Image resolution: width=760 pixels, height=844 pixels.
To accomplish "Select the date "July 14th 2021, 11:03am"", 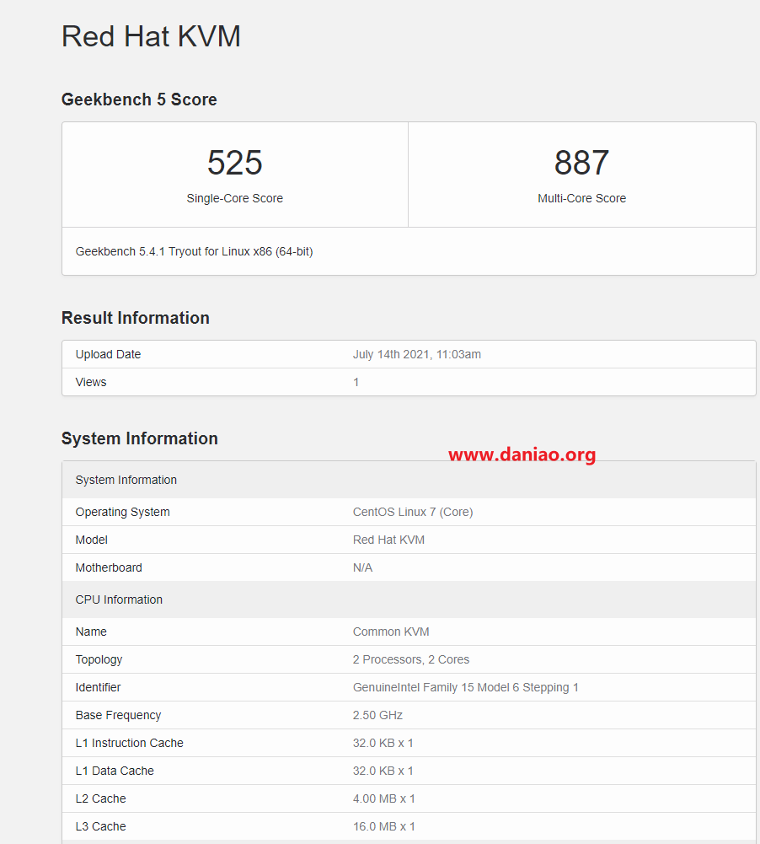I will click(417, 354).
